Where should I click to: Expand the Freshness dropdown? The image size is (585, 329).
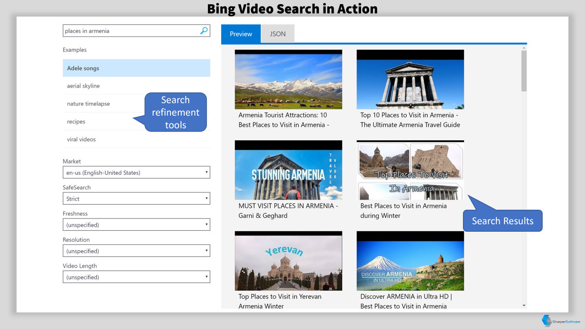click(x=136, y=224)
